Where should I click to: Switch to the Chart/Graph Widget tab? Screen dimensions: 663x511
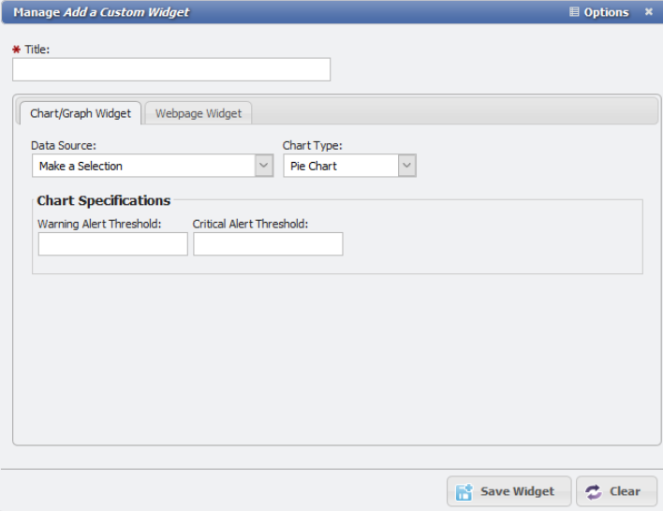pyautogui.click(x=81, y=113)
